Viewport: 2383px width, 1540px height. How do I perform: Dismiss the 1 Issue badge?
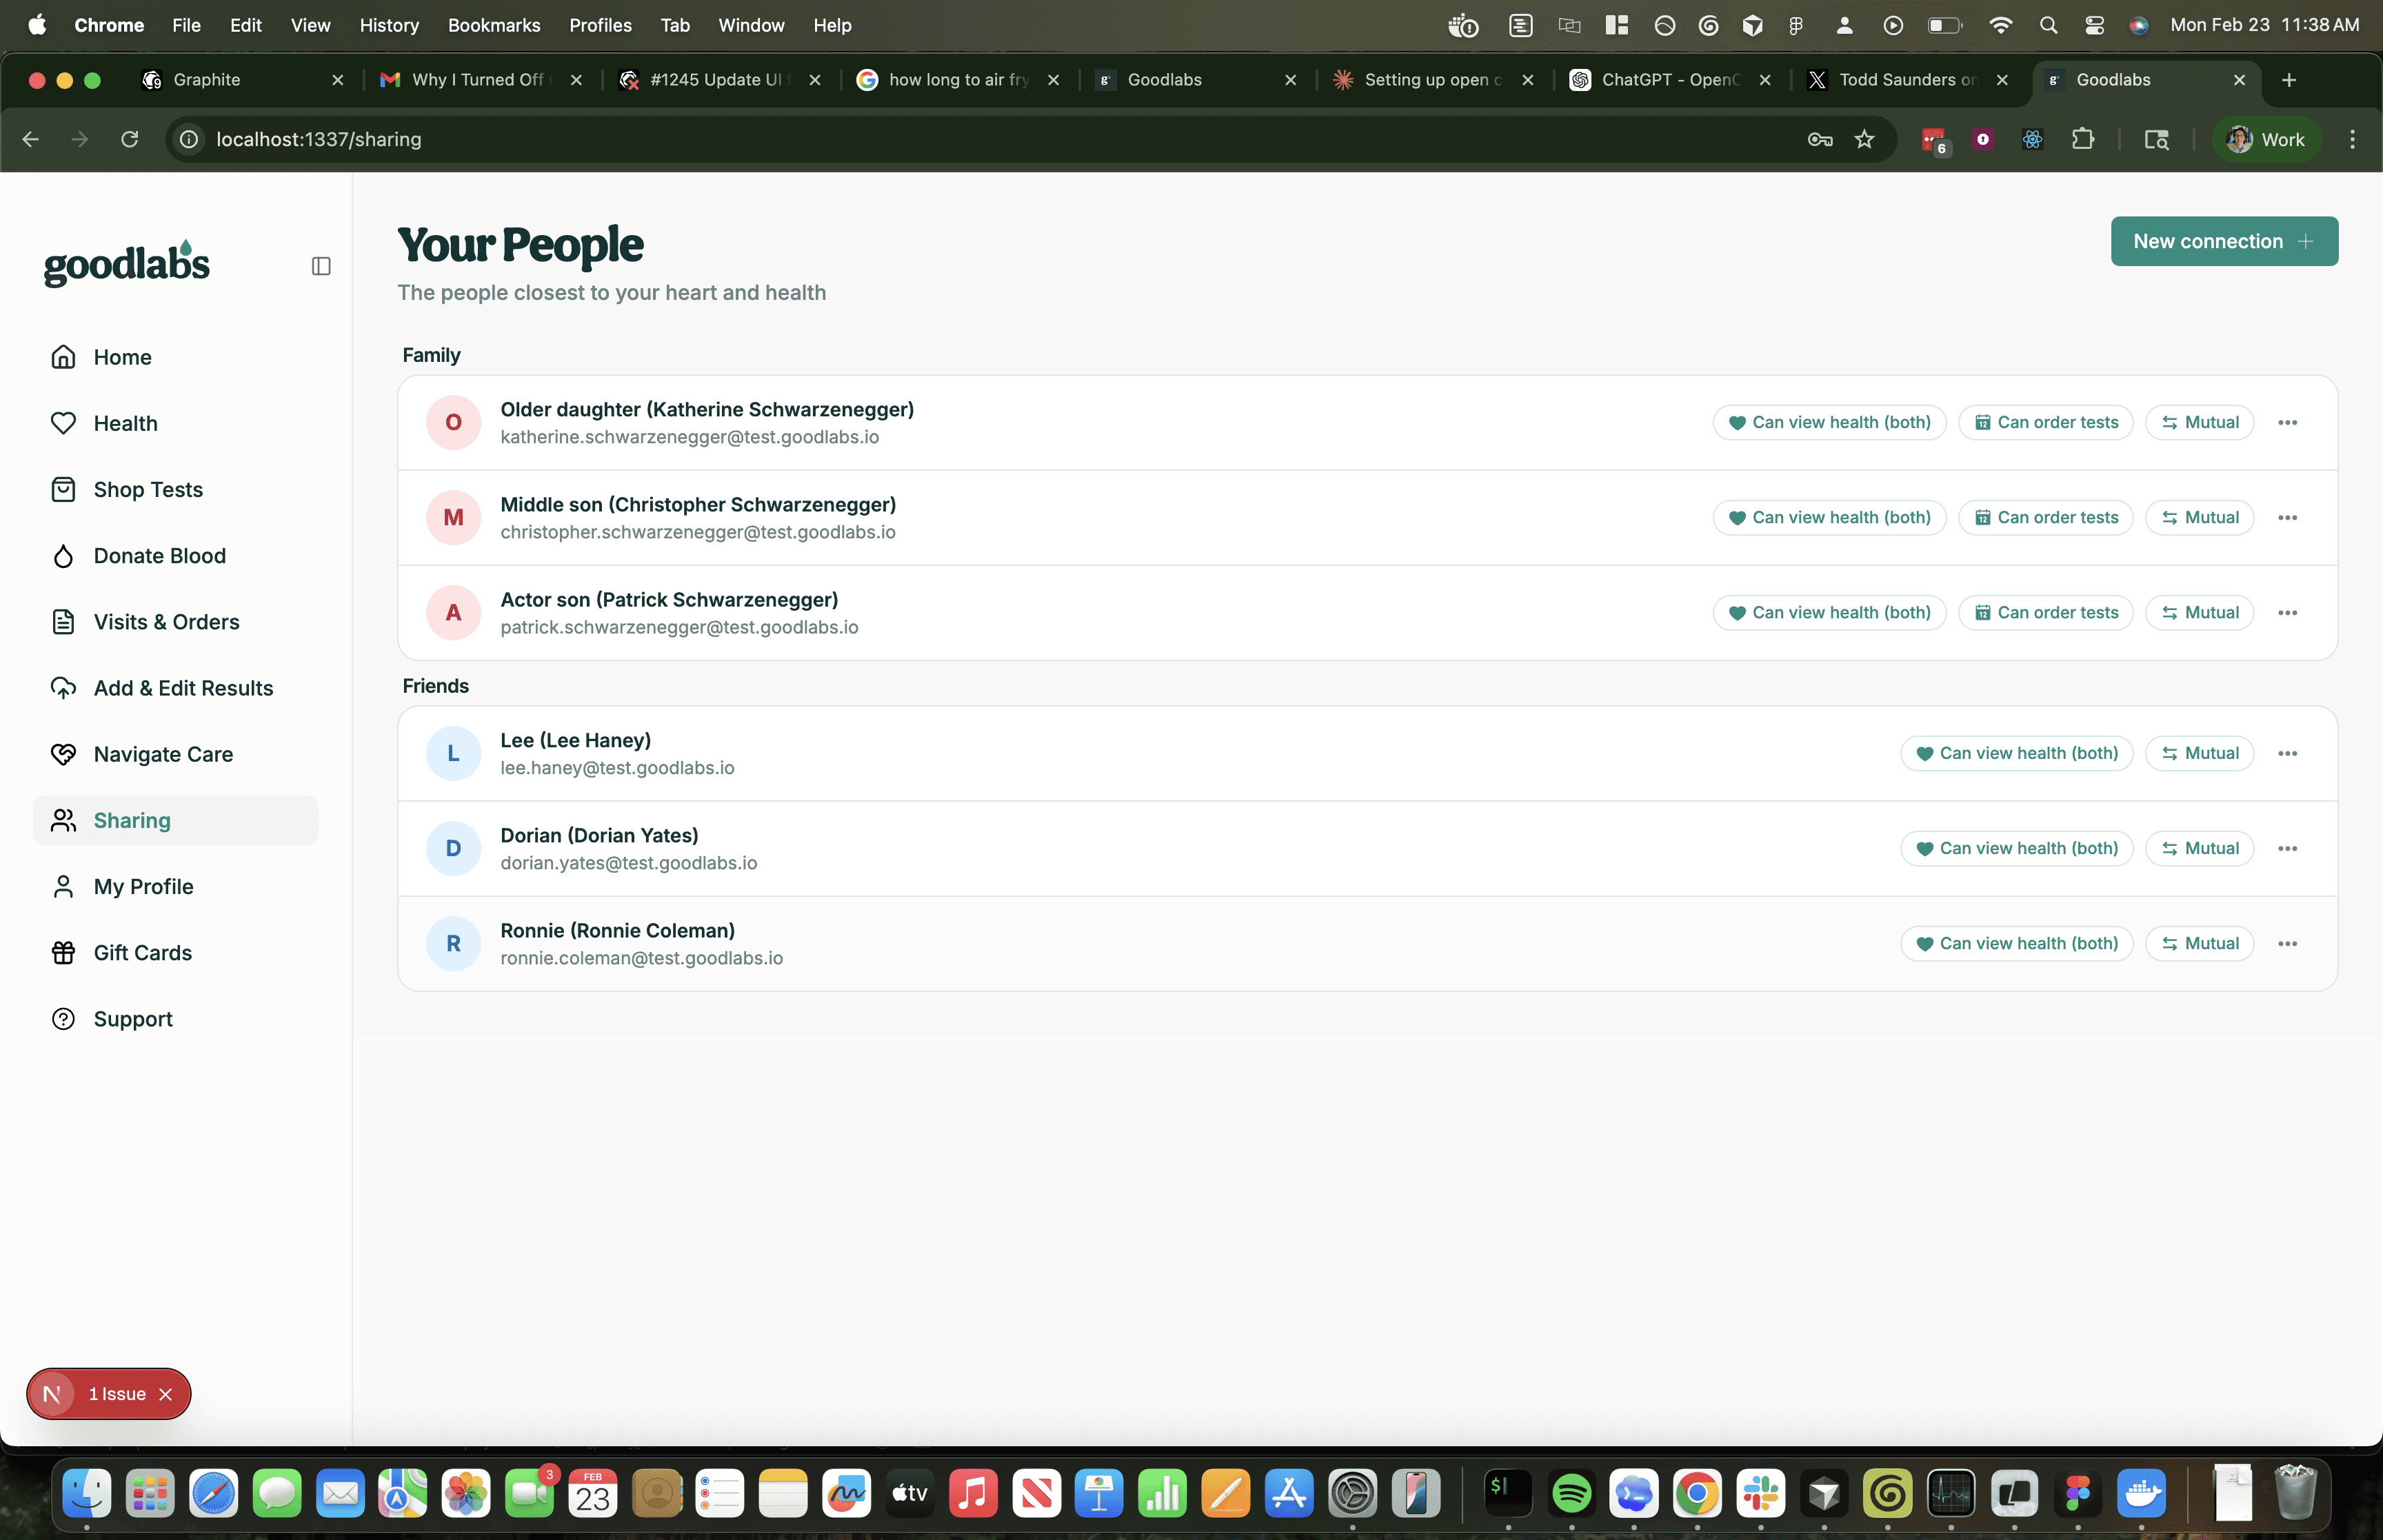[x=166, y=1394]
